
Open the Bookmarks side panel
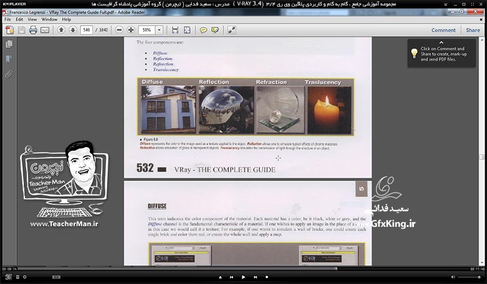(x=9, y=59)
